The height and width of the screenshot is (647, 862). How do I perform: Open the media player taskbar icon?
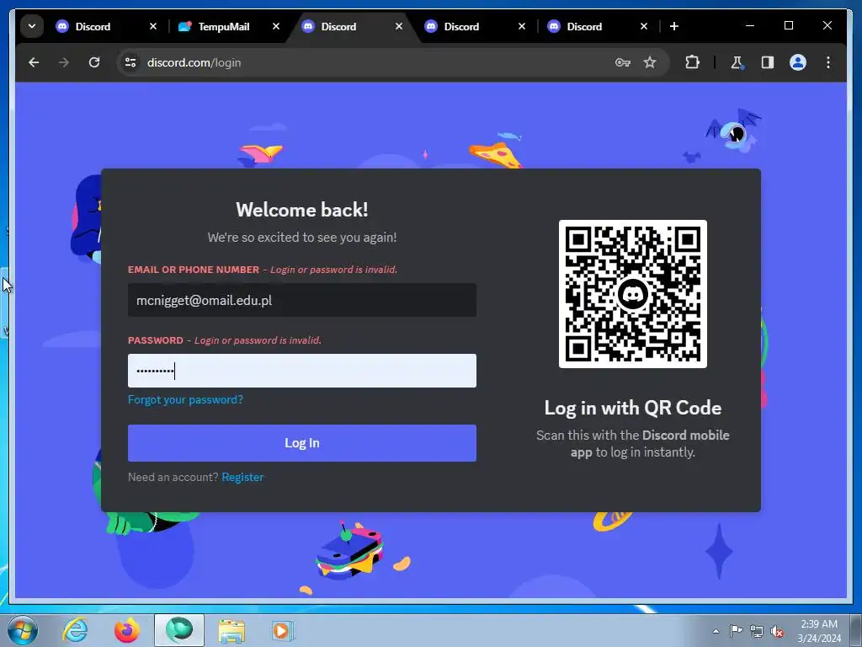point(283,630)
